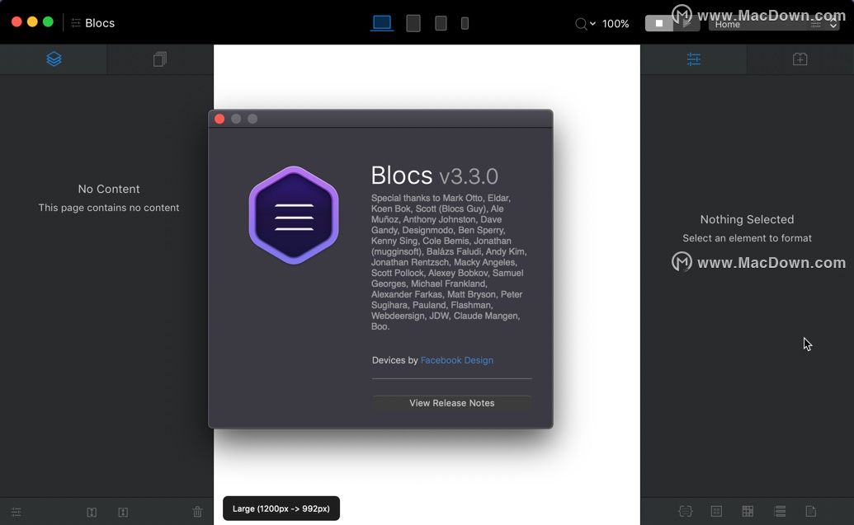
Task: Click 'This page contains no content' text
Action: pyautogui.click(x=109, y=207)
